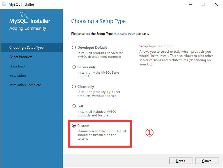Select the Developer Default radio button
This screenshot has height=168, width=223.
[x=74, y=47]
